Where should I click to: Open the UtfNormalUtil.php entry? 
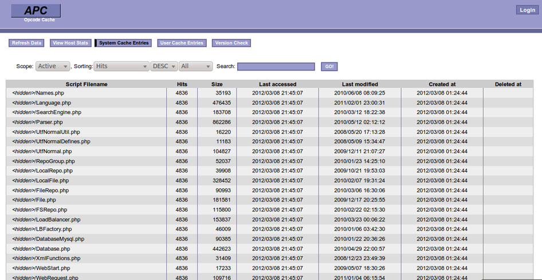pos(46,132)
